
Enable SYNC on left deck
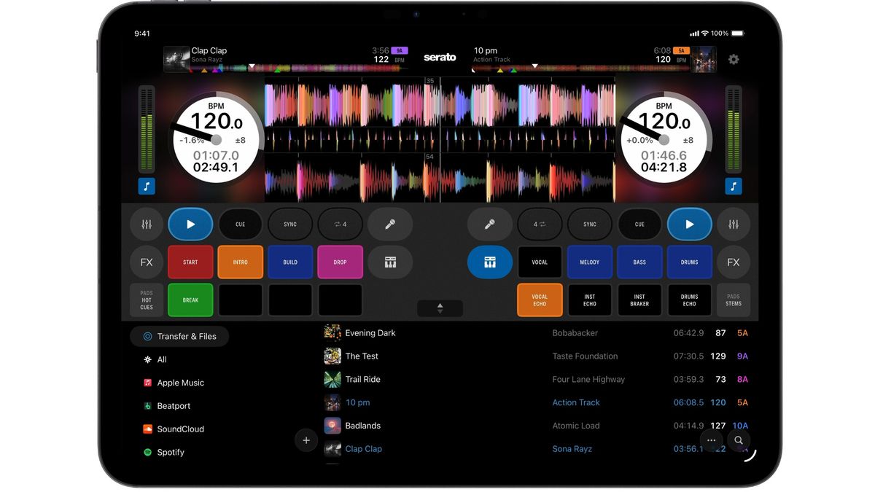point(290,224)
